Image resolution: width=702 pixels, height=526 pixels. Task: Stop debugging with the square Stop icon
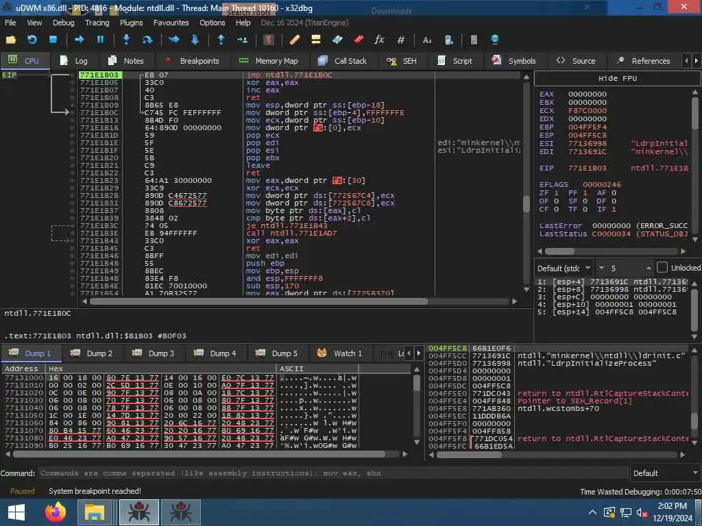[x=53, y=40]
